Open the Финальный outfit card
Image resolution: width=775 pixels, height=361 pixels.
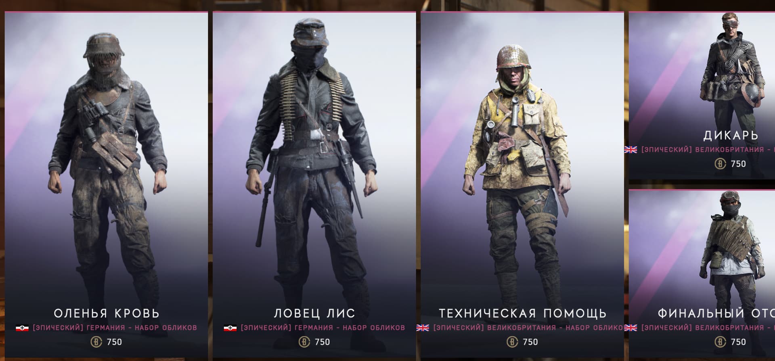pyautogui.click(x=702, y=274)
